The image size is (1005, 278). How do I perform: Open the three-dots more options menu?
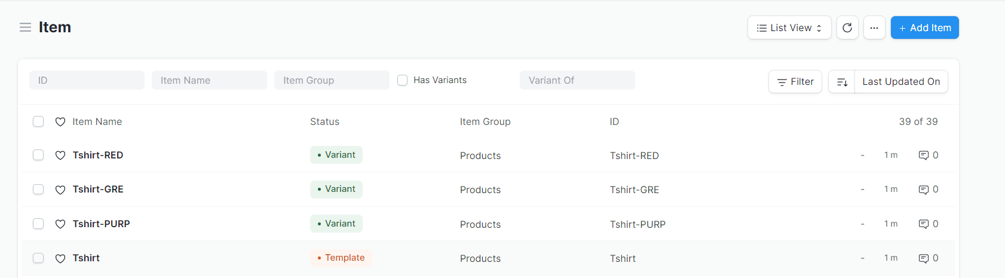coord(874,28)
